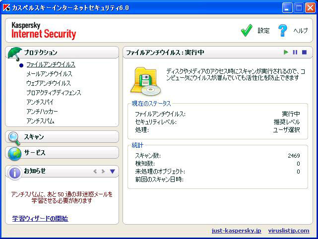Click the magnifying glass scan icon
Screen dimensions: 318x239
(x=14, y=138)
